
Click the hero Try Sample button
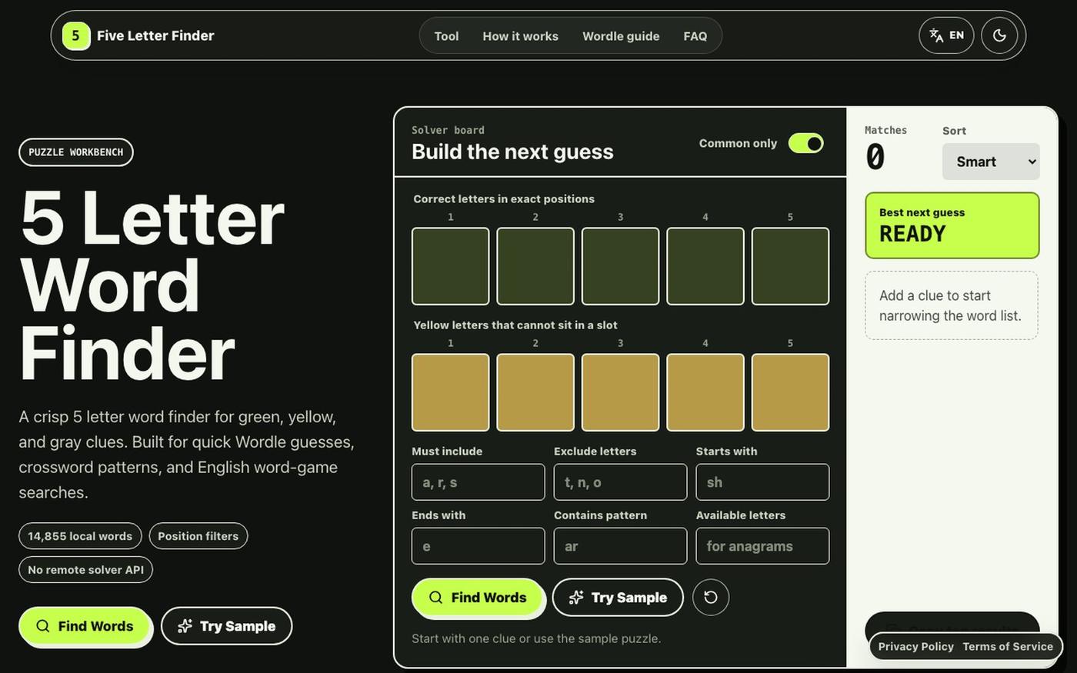(x=227, y=626)
